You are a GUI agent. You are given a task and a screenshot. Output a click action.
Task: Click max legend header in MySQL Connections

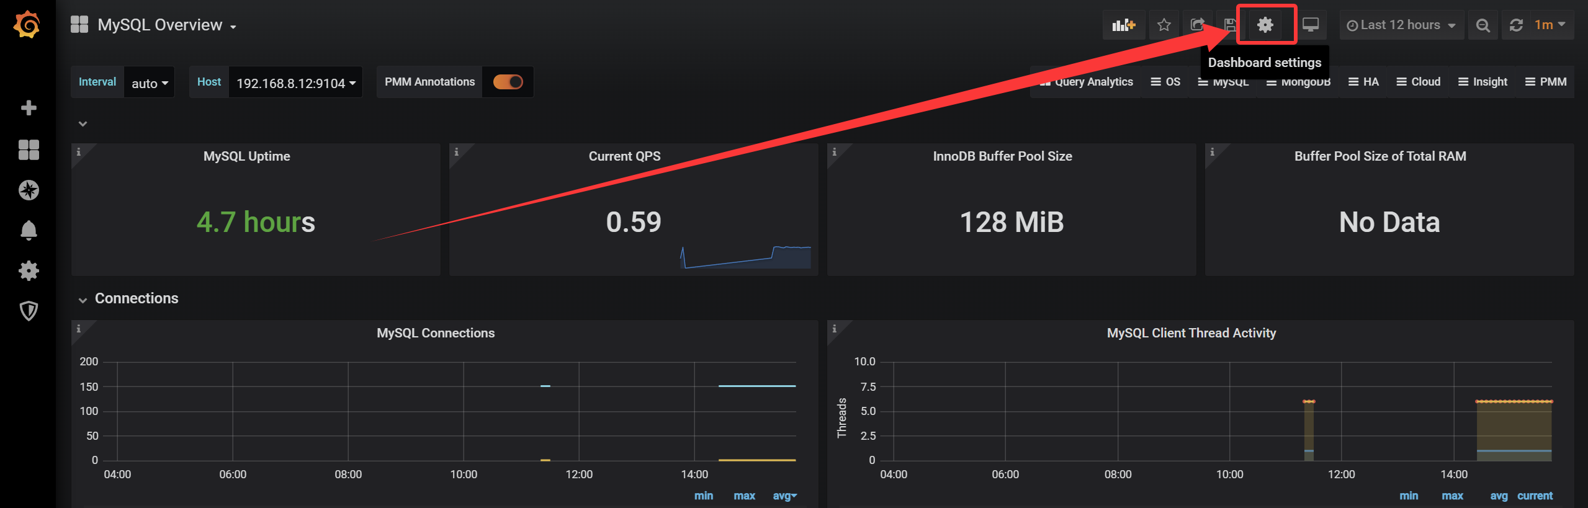pos(744,496)
